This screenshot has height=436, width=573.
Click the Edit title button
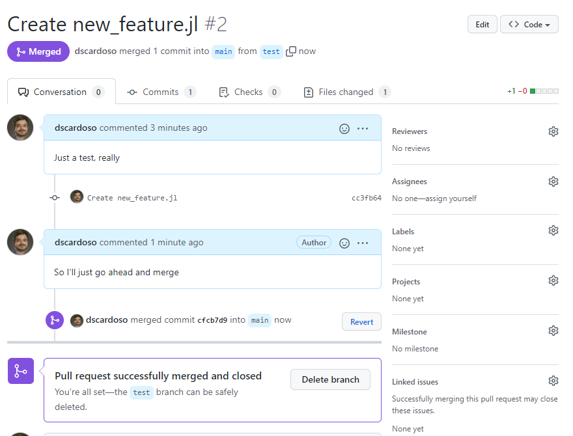pyautogui.click(x=482, y=25)
